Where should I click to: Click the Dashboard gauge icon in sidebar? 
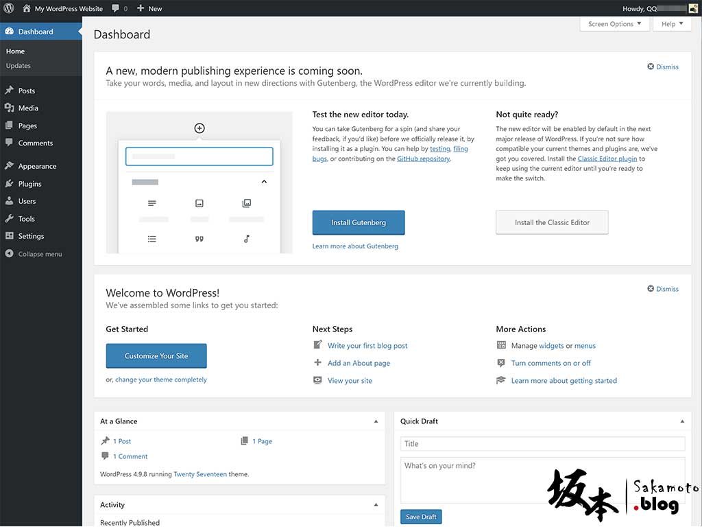(10, 32)
